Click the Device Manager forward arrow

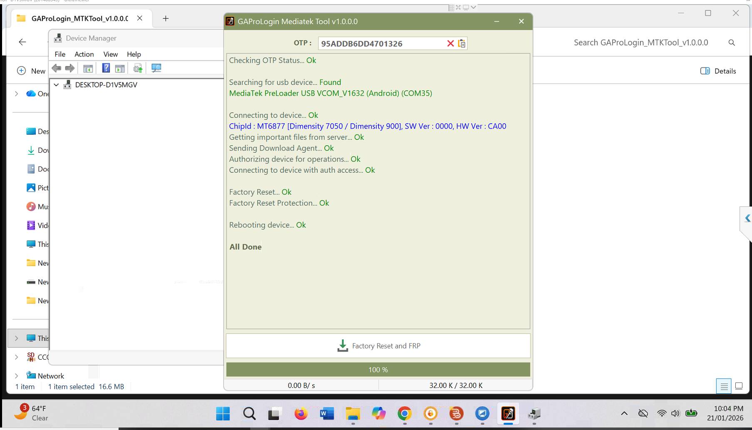[x=70, y=68]
